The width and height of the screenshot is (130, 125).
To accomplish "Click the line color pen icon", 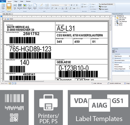I will pos(70,8).
